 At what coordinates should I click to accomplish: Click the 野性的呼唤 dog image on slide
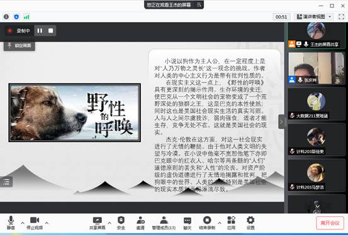(x=74, y=112)
